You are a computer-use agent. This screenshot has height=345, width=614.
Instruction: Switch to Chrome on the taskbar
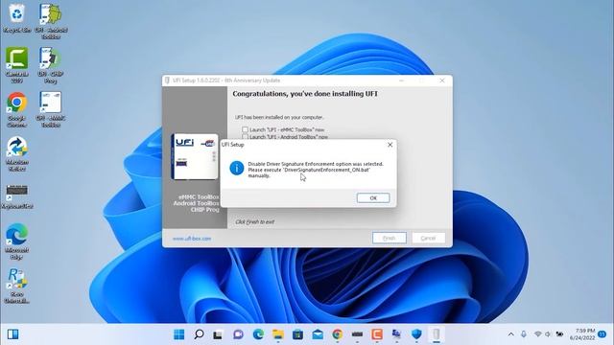pos(337,334)
